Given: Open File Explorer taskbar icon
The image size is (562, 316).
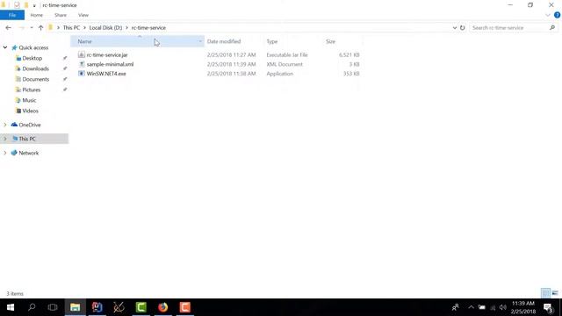Looking at the screenshot, I should pos(75,307).
